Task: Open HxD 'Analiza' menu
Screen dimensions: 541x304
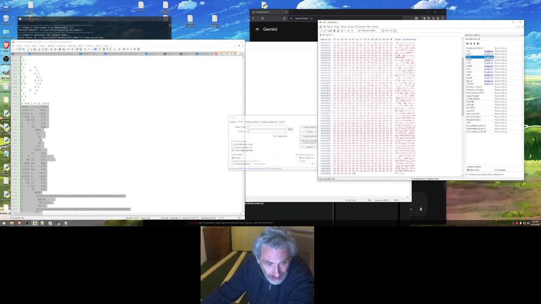Action: pos(351,27)
